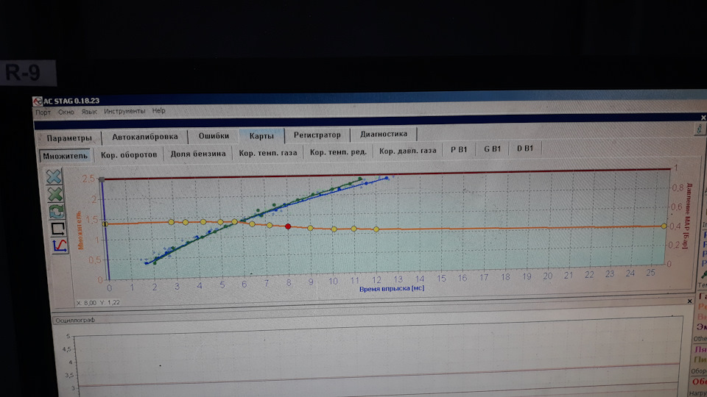The image size is (707, 397).
Task: Select the yellow point at the right end of the multiplier line
Action: [664, 226]
